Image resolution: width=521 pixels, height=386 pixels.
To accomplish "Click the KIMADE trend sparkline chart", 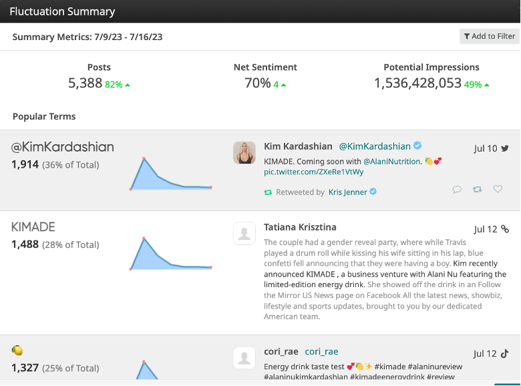I will coord(171,254).
